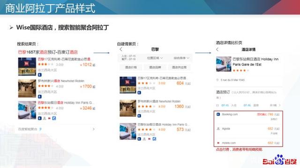This screenshot has width=300, height=168.
Task: Click the hotel address line in 酒店详情
Action: click(x=232, y=80)
